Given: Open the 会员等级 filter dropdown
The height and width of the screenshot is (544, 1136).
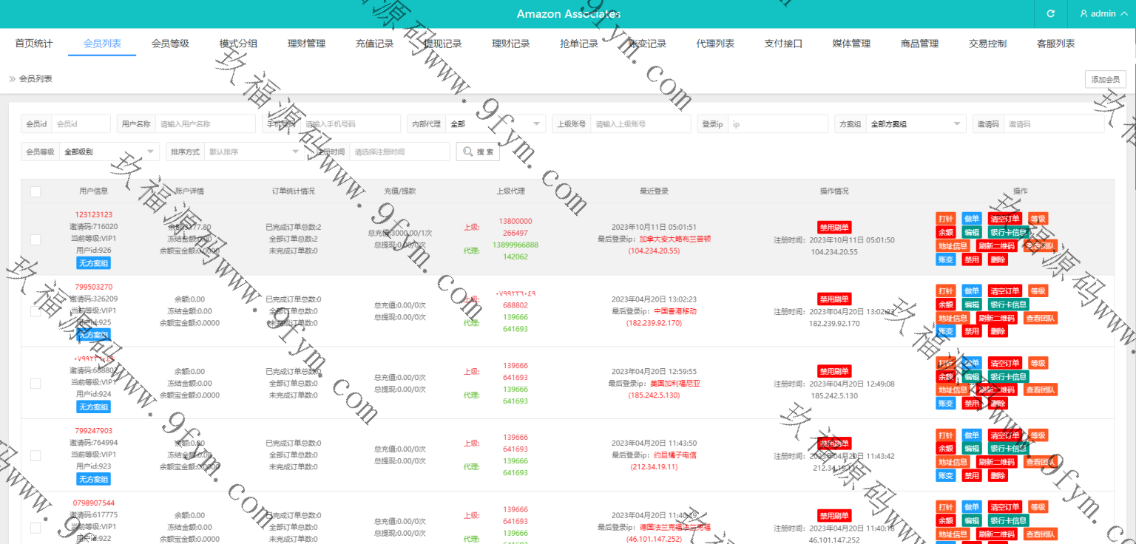Looking at the screenshot, I should click(109, 152).
